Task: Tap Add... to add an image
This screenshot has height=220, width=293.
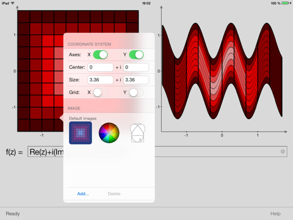Action: coord(83,194)
